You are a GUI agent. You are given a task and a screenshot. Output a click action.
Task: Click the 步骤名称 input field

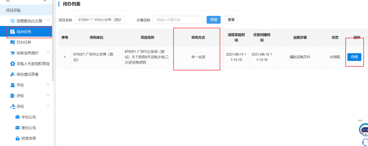coord(178,20)
